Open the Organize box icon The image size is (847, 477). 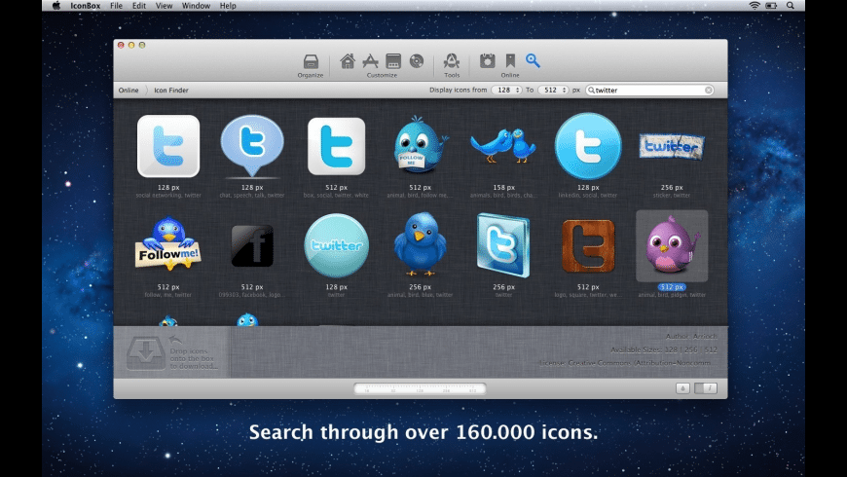[x=311, y=61]
